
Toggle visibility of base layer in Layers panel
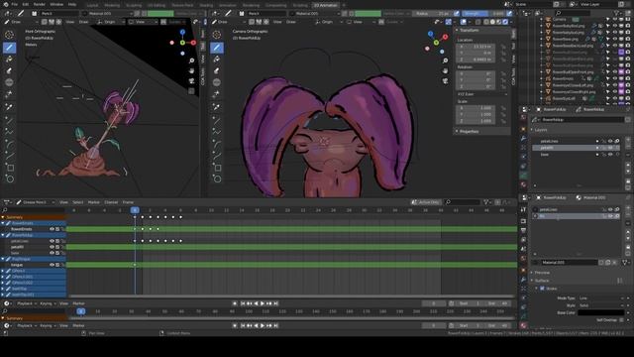610,155
